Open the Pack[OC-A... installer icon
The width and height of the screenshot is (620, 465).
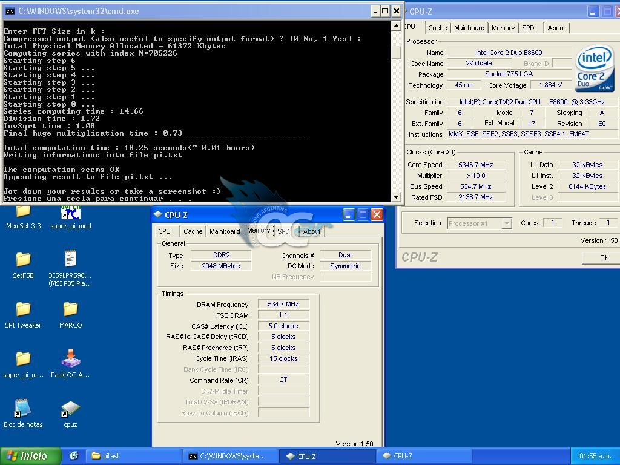[70, 358]
